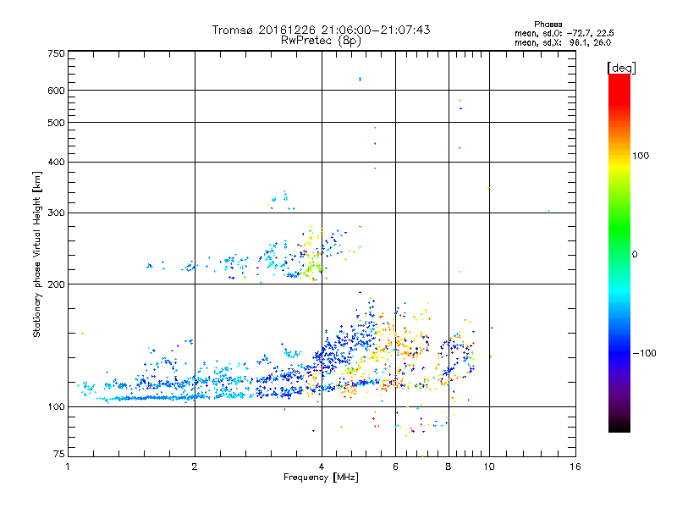Click the '[deg]' colorbar label

coord(621,68)
